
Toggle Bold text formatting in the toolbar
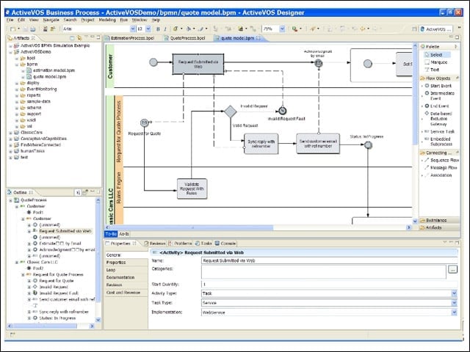[158, 29]
